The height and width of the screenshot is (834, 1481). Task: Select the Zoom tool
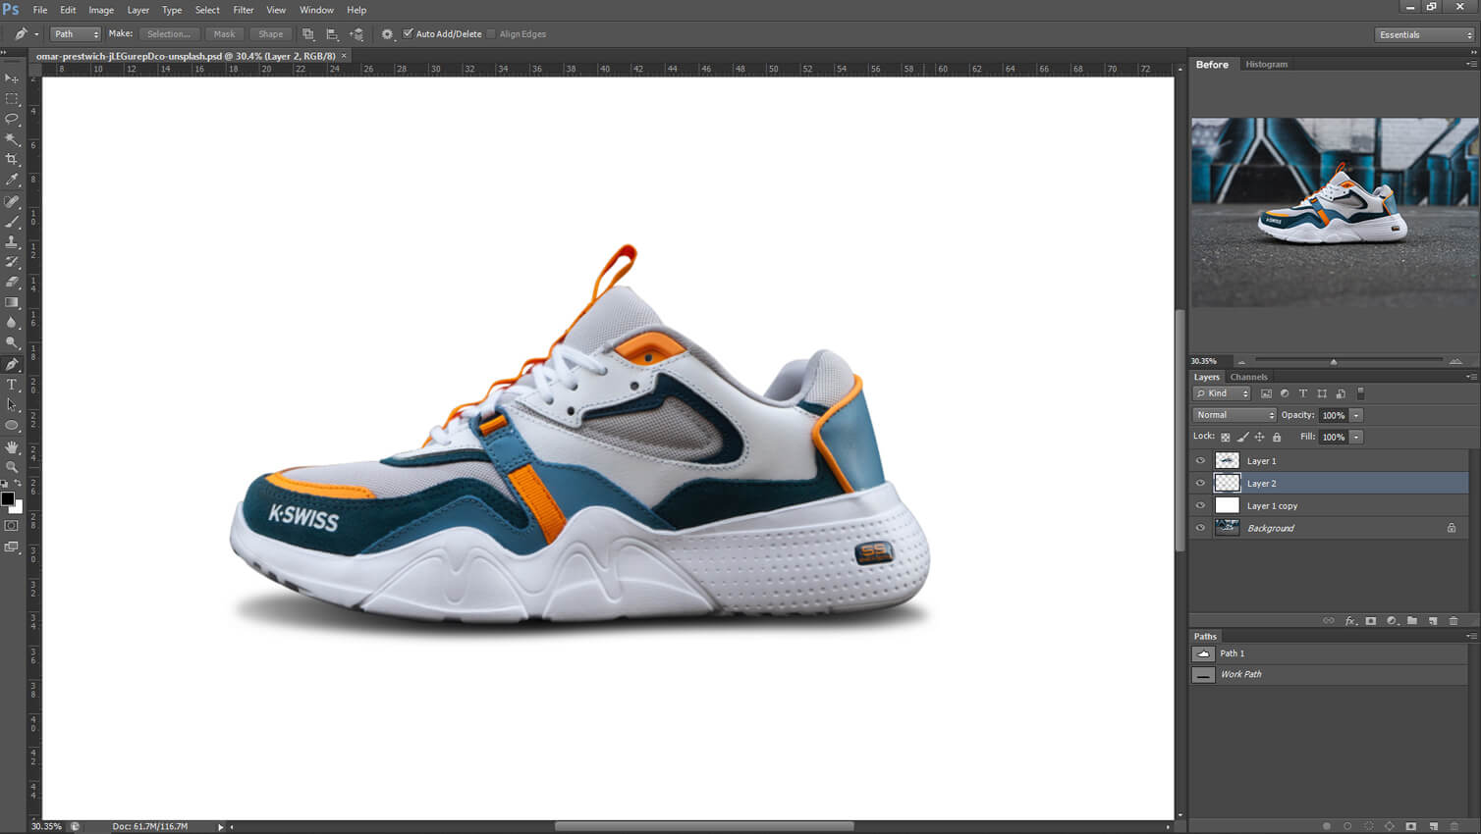[x=12, y=467]
